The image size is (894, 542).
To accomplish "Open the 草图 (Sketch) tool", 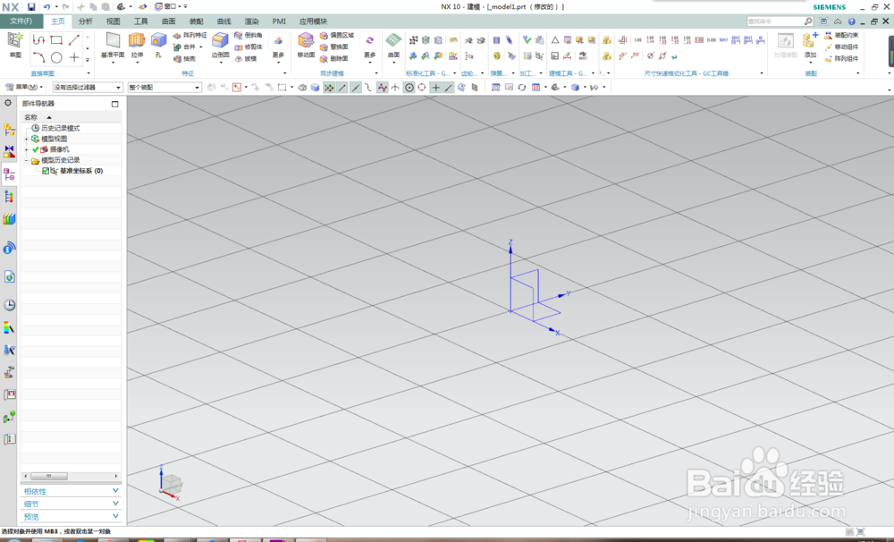I will [15, 46].
